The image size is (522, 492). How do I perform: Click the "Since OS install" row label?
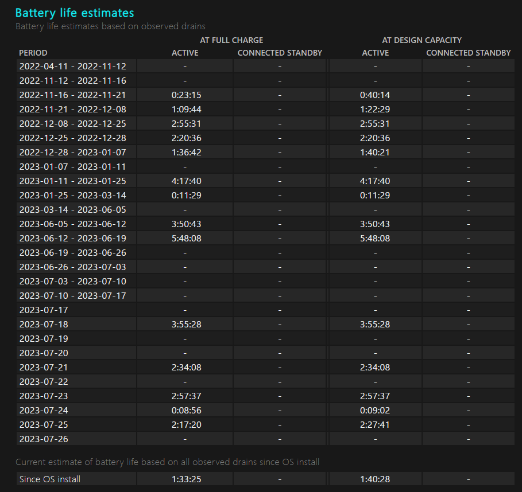click(x=49, y=479)
